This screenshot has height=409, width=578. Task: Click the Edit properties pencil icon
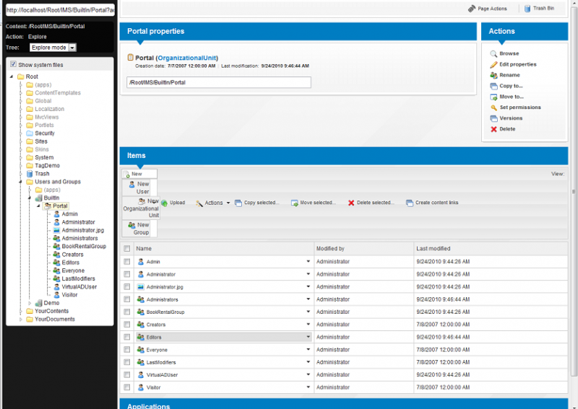[x=493, y=64]
